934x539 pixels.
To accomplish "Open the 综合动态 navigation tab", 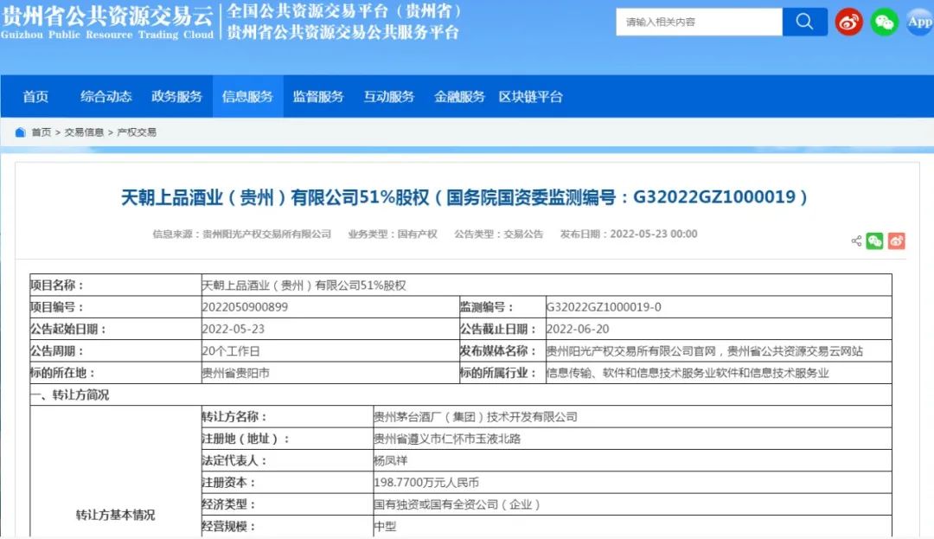I will [106, 97].
